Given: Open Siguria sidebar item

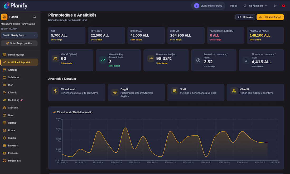Looking at the screenshot, I should (x=19, y=138).
